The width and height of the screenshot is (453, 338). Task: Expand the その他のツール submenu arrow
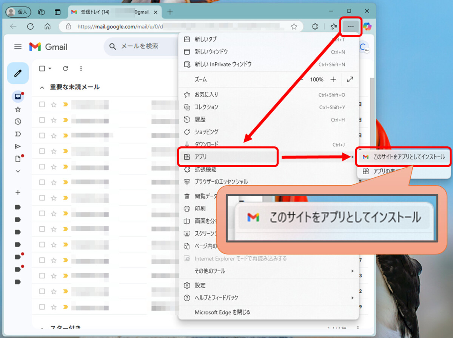[x=353, y=271]
